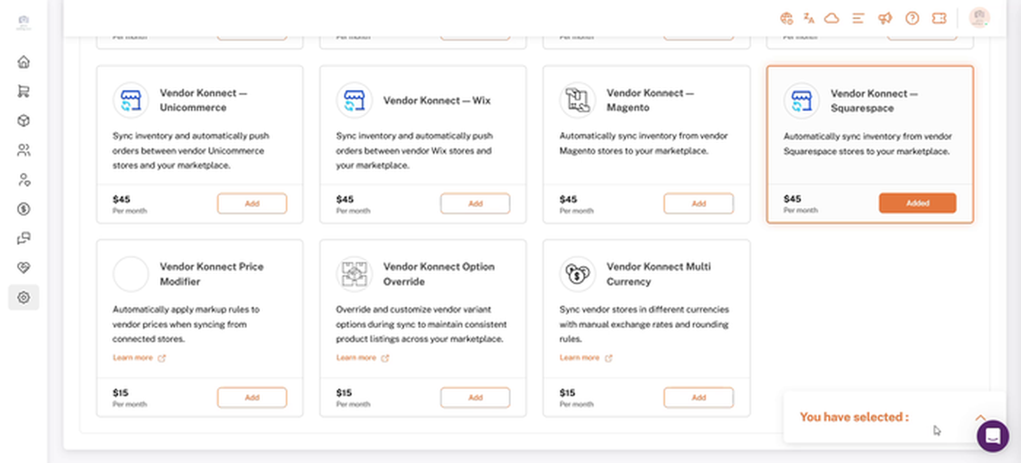Click the ticket icon in the top bar
The image size is (1021, 463).
click(x=939, y=18)
